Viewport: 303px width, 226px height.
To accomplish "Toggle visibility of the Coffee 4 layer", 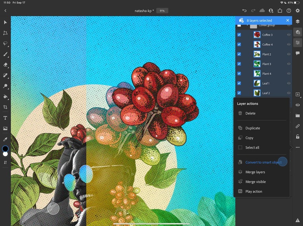I will coord(289,45).
